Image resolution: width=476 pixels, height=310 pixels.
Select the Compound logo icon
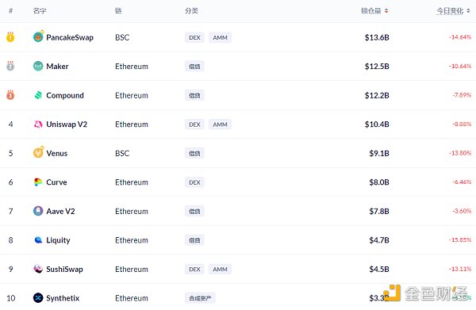tap(38, 95)
